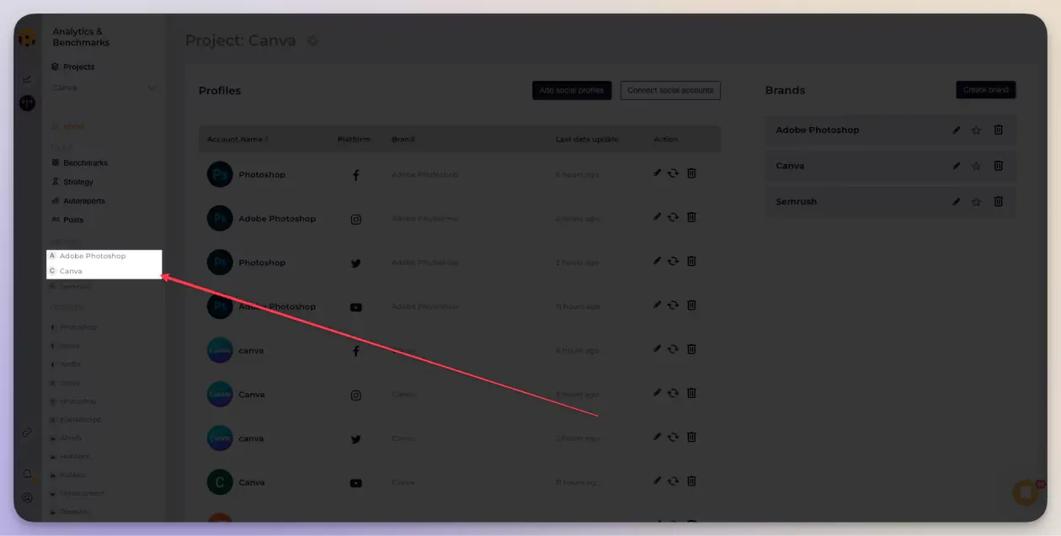Image resolution: width=1061 pixels, height=536 pixels.
Task: Delete the Adobe Photoshop brand
Action: 999,130
